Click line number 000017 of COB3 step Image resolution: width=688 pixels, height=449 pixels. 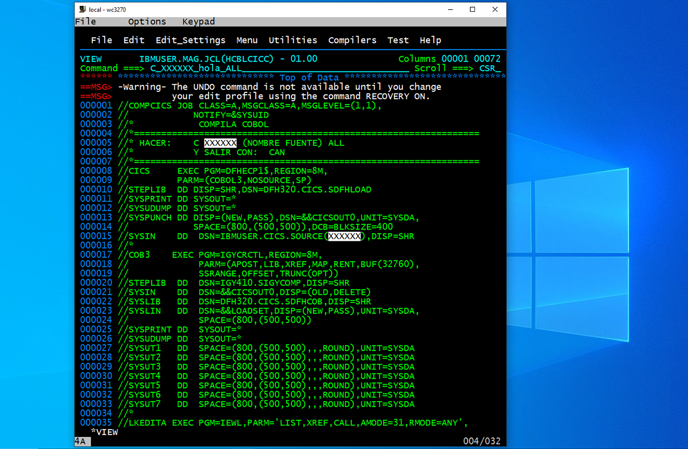96,255
